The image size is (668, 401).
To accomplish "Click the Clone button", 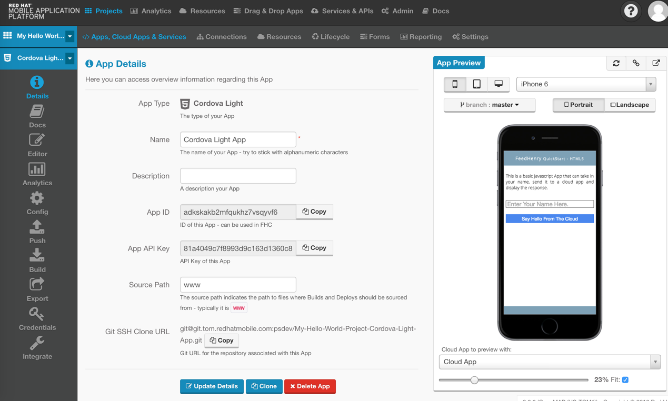I will [264, 386].
